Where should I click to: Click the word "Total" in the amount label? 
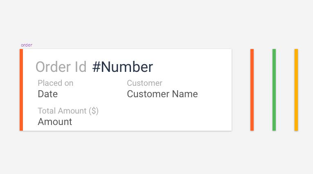[47, 111]
